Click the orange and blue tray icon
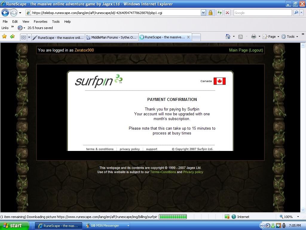Screen dimensions: 306x230 pos(279,226)
